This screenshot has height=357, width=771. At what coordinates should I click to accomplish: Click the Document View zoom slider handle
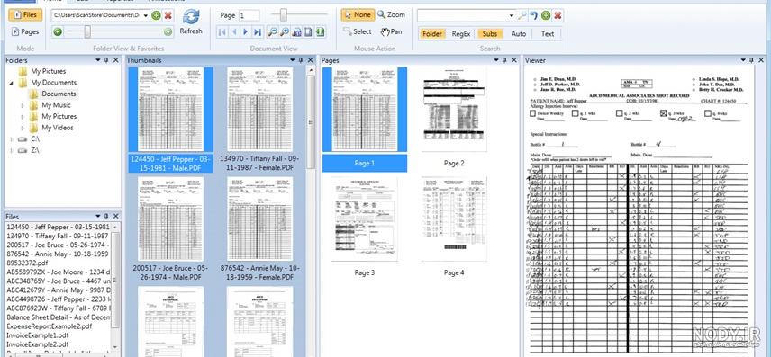pyautogui.click(x=283, y=15)
